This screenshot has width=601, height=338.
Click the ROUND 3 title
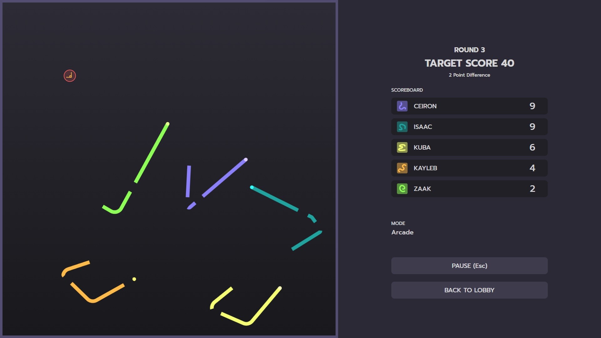[x=469, y=49]
